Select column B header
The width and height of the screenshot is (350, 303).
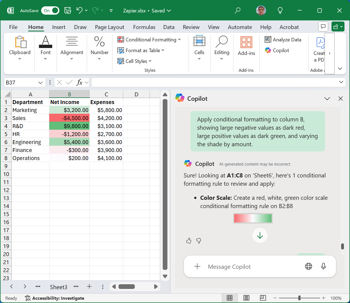[x=69, y=94]
